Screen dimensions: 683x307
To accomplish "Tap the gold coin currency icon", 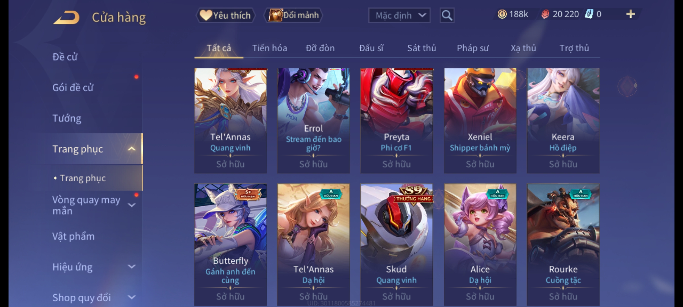I will tap(502, 14).
